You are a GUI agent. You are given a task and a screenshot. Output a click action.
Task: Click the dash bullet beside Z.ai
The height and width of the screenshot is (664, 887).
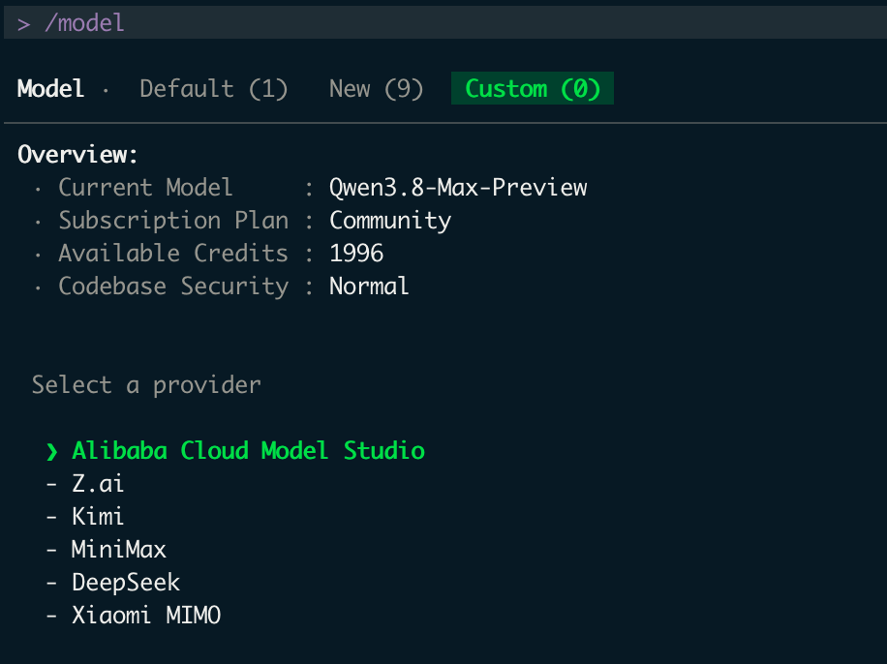pos(51,484)
